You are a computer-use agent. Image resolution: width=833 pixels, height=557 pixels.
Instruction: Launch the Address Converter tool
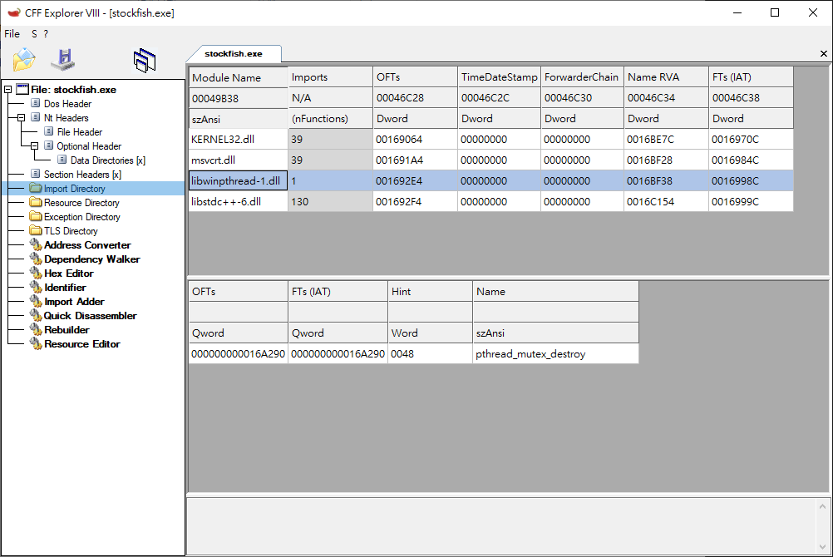click(x=87, y=245)
